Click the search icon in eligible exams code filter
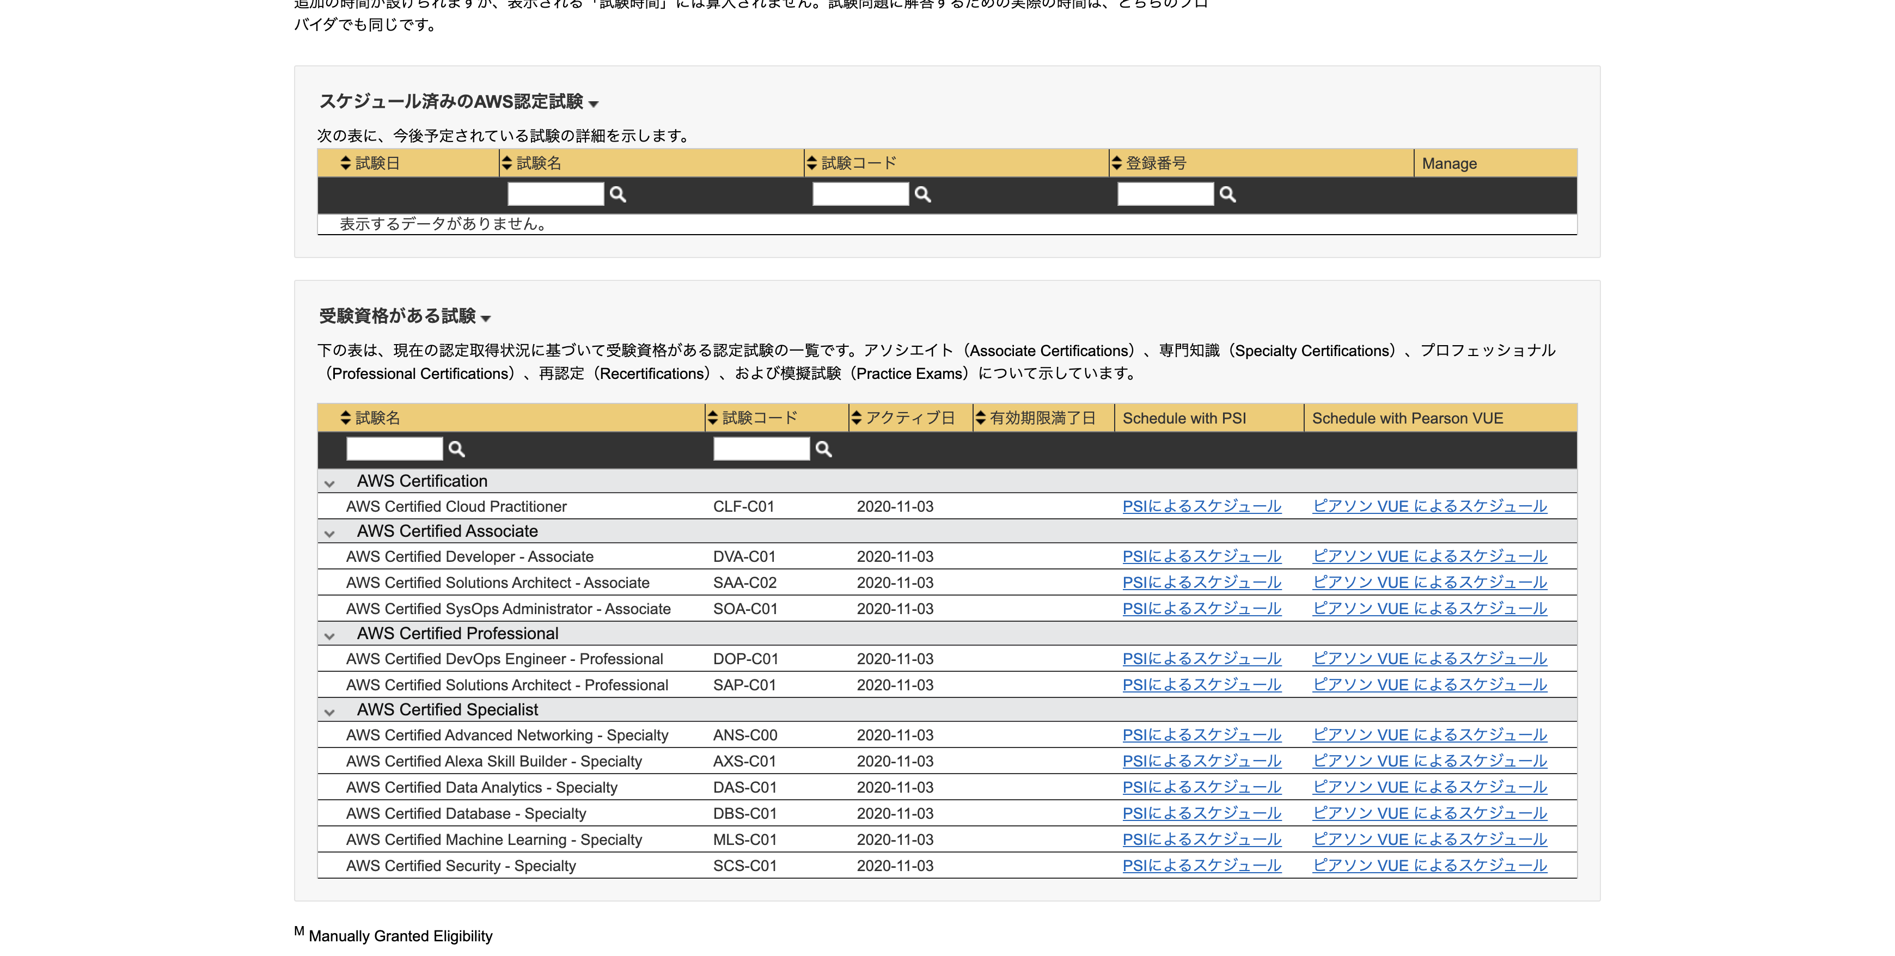Image resolution: width=1895 pixels, height=956 pixels. pos(823,449)
